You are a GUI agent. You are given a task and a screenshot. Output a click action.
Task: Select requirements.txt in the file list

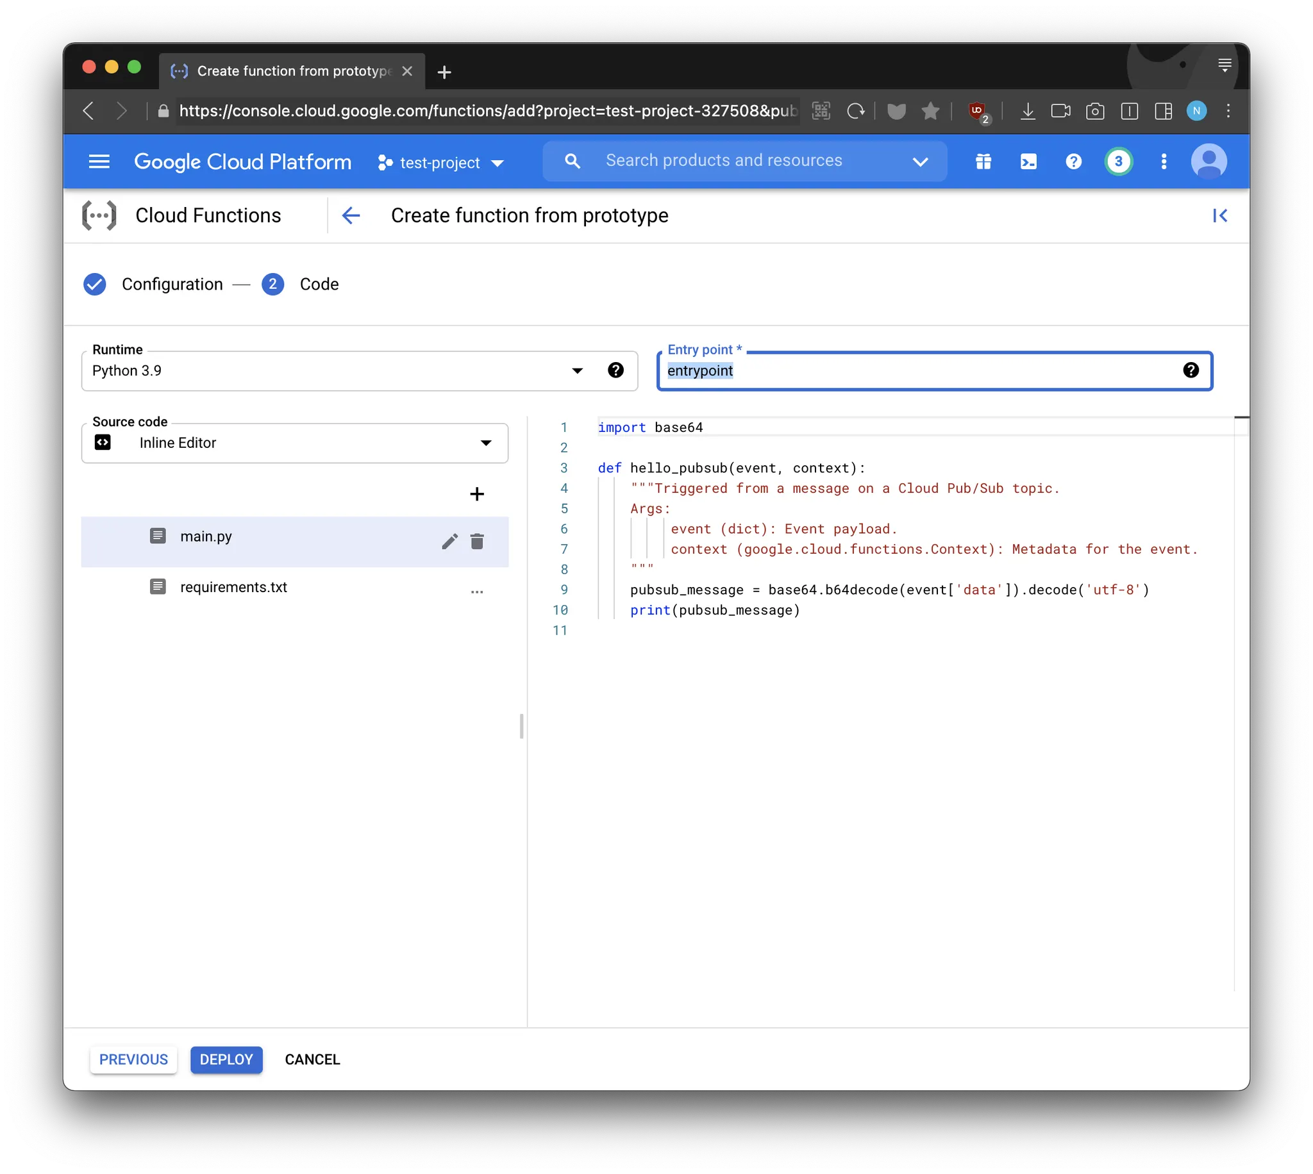(233, 587)
